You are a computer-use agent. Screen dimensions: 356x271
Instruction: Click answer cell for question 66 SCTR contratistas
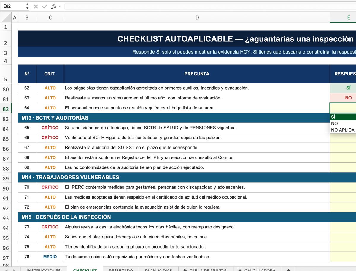[343, 138]
